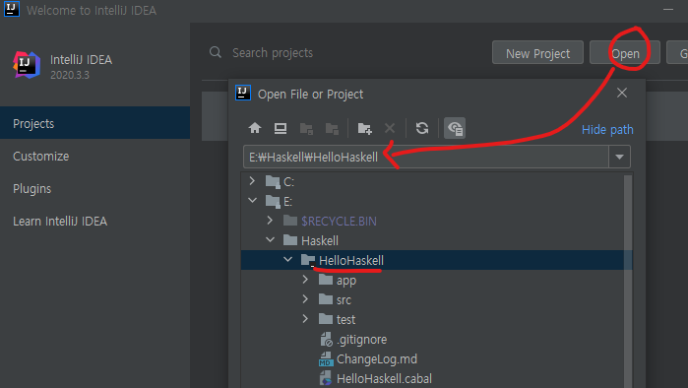Switch to the Customize tab
Screen dimensions: 688x388
click(x=94, y=157)
